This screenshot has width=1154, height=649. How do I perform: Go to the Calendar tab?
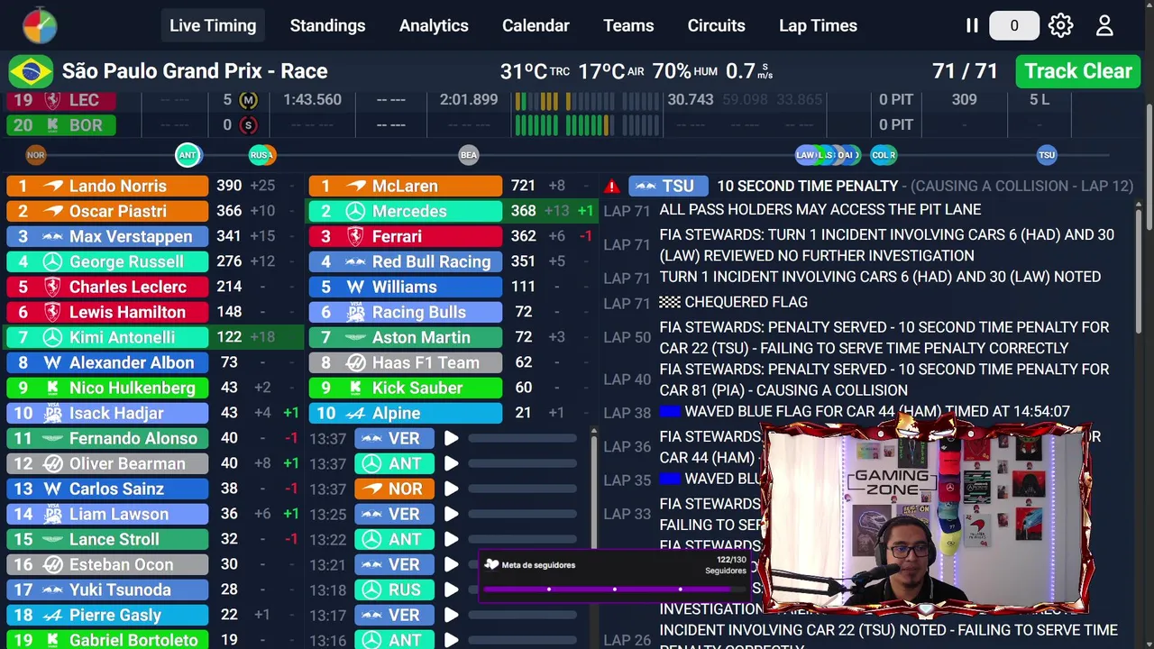coord(536,26)
